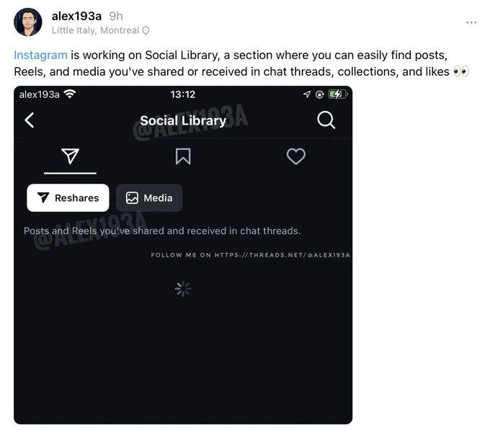
Task: Tap the back arrow in Social Library
Action: [x=30, y=120]
